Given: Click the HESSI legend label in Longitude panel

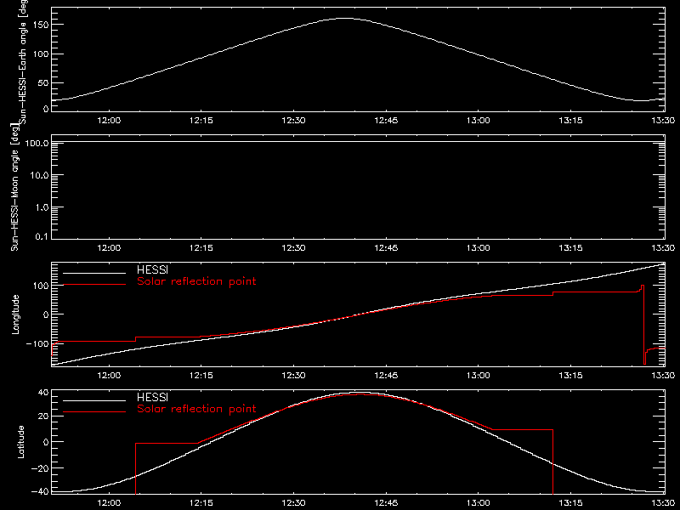Looking at the screenshot, I should pos(152,270).
